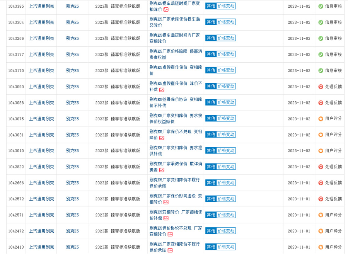Screen dimensions: 348x254
Task: Click image icon in complaint 1042572 title
Action: [166, 202]
